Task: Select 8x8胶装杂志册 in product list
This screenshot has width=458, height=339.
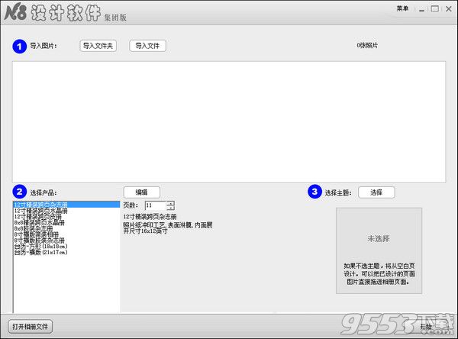Action: coord(66,228)
